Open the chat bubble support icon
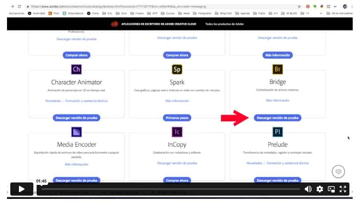Image resolution: width=356 pixels, height=203 pixels. point(338,171)
